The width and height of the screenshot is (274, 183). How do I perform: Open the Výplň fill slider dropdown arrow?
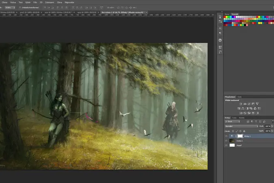[x=272, y=131]
